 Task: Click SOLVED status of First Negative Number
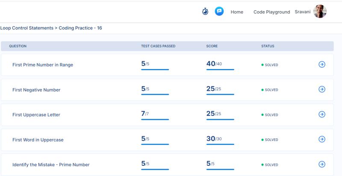[271, 90]
